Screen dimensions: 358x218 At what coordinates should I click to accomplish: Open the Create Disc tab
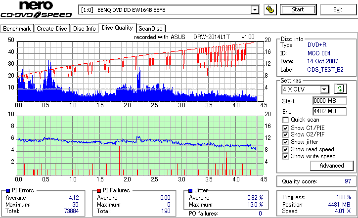pos(52,29)
